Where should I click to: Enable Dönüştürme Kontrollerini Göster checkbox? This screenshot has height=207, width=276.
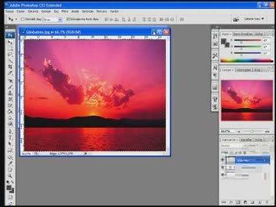(x=68, y=19)
